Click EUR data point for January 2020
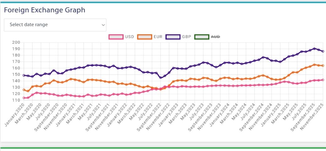The image size is (326, 151). coord(24,90)
